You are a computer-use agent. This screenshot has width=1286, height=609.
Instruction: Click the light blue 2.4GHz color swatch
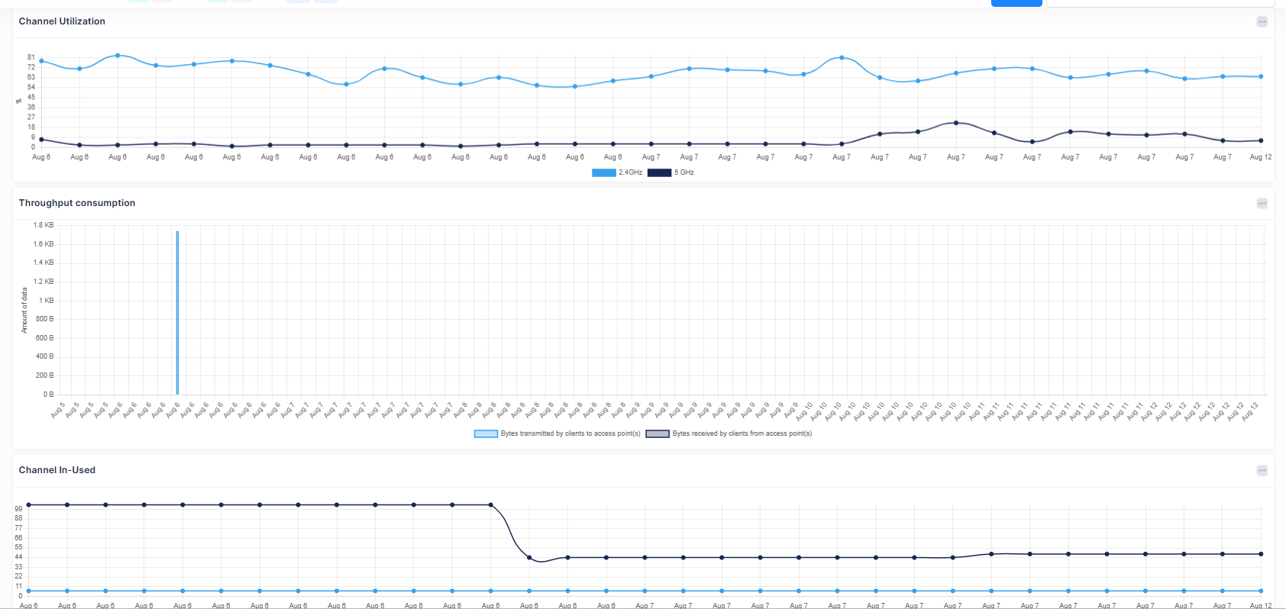[603, 172]
